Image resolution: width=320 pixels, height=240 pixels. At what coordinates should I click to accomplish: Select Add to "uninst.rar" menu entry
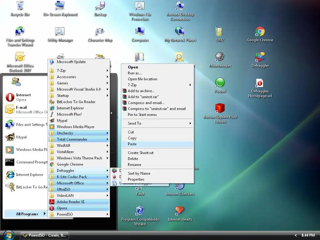(157, 97)
